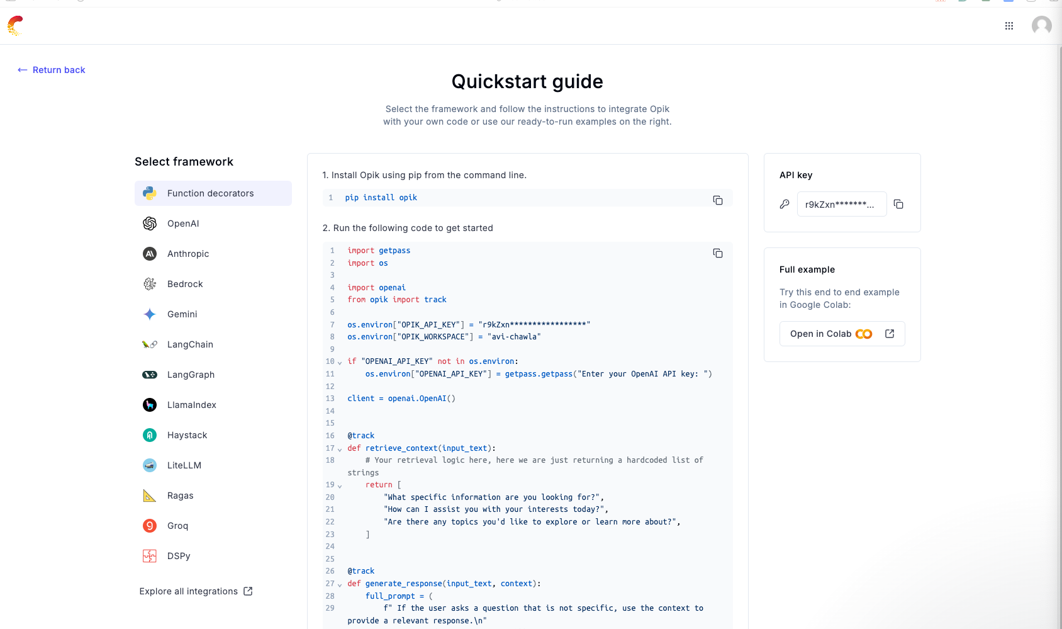Viewport: 1062px width, 629px height.
Task: Click the Opik logo in the header
Action: [x=15, y=26]
